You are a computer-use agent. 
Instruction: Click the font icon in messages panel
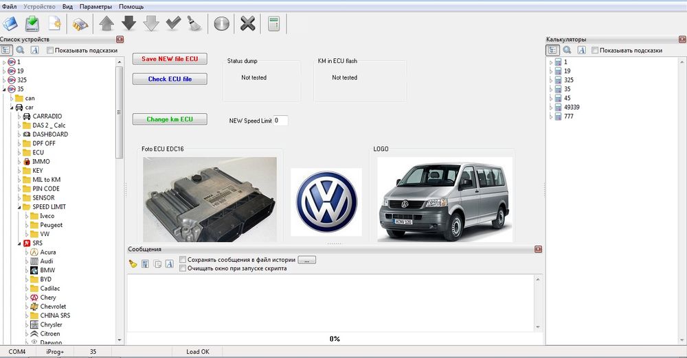[170, 263]
